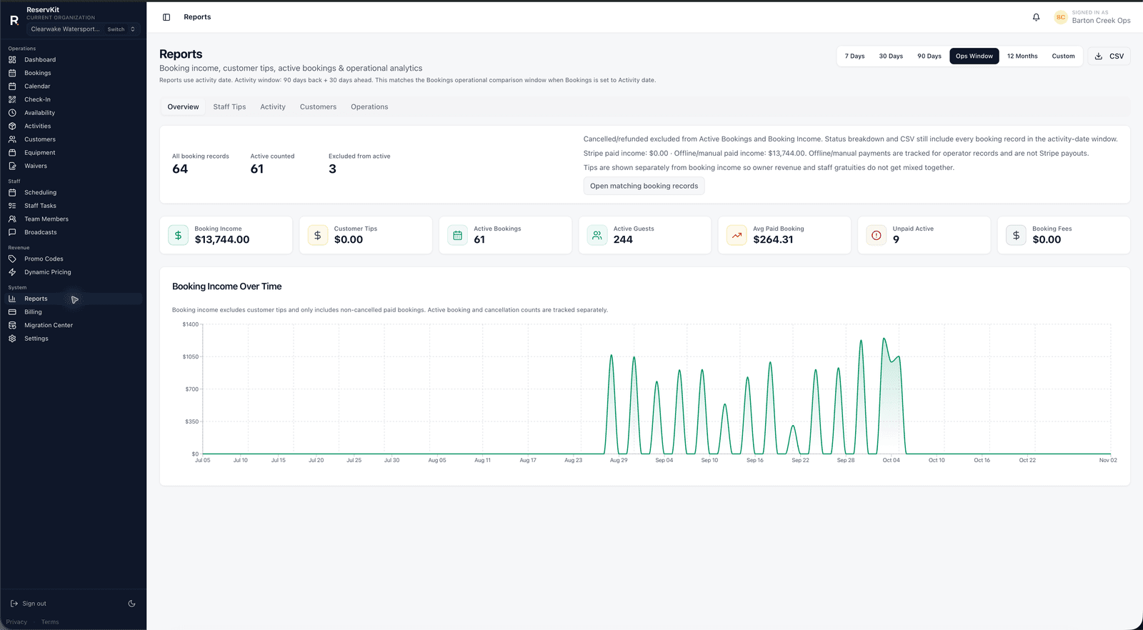Viewport: 1143px width, 630px height.
Task: Collapse sidebar with panel toggle icon
Action: pyautogui.click(x=166, y=17)
